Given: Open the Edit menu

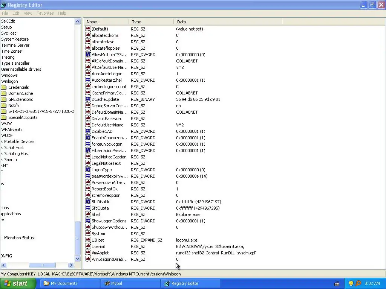Looking at the screenshot, I should click(16, 13).
